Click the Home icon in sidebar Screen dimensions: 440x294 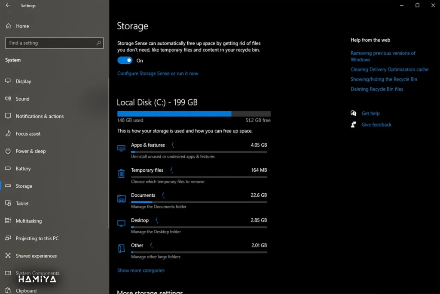click(x=8, y=26)
